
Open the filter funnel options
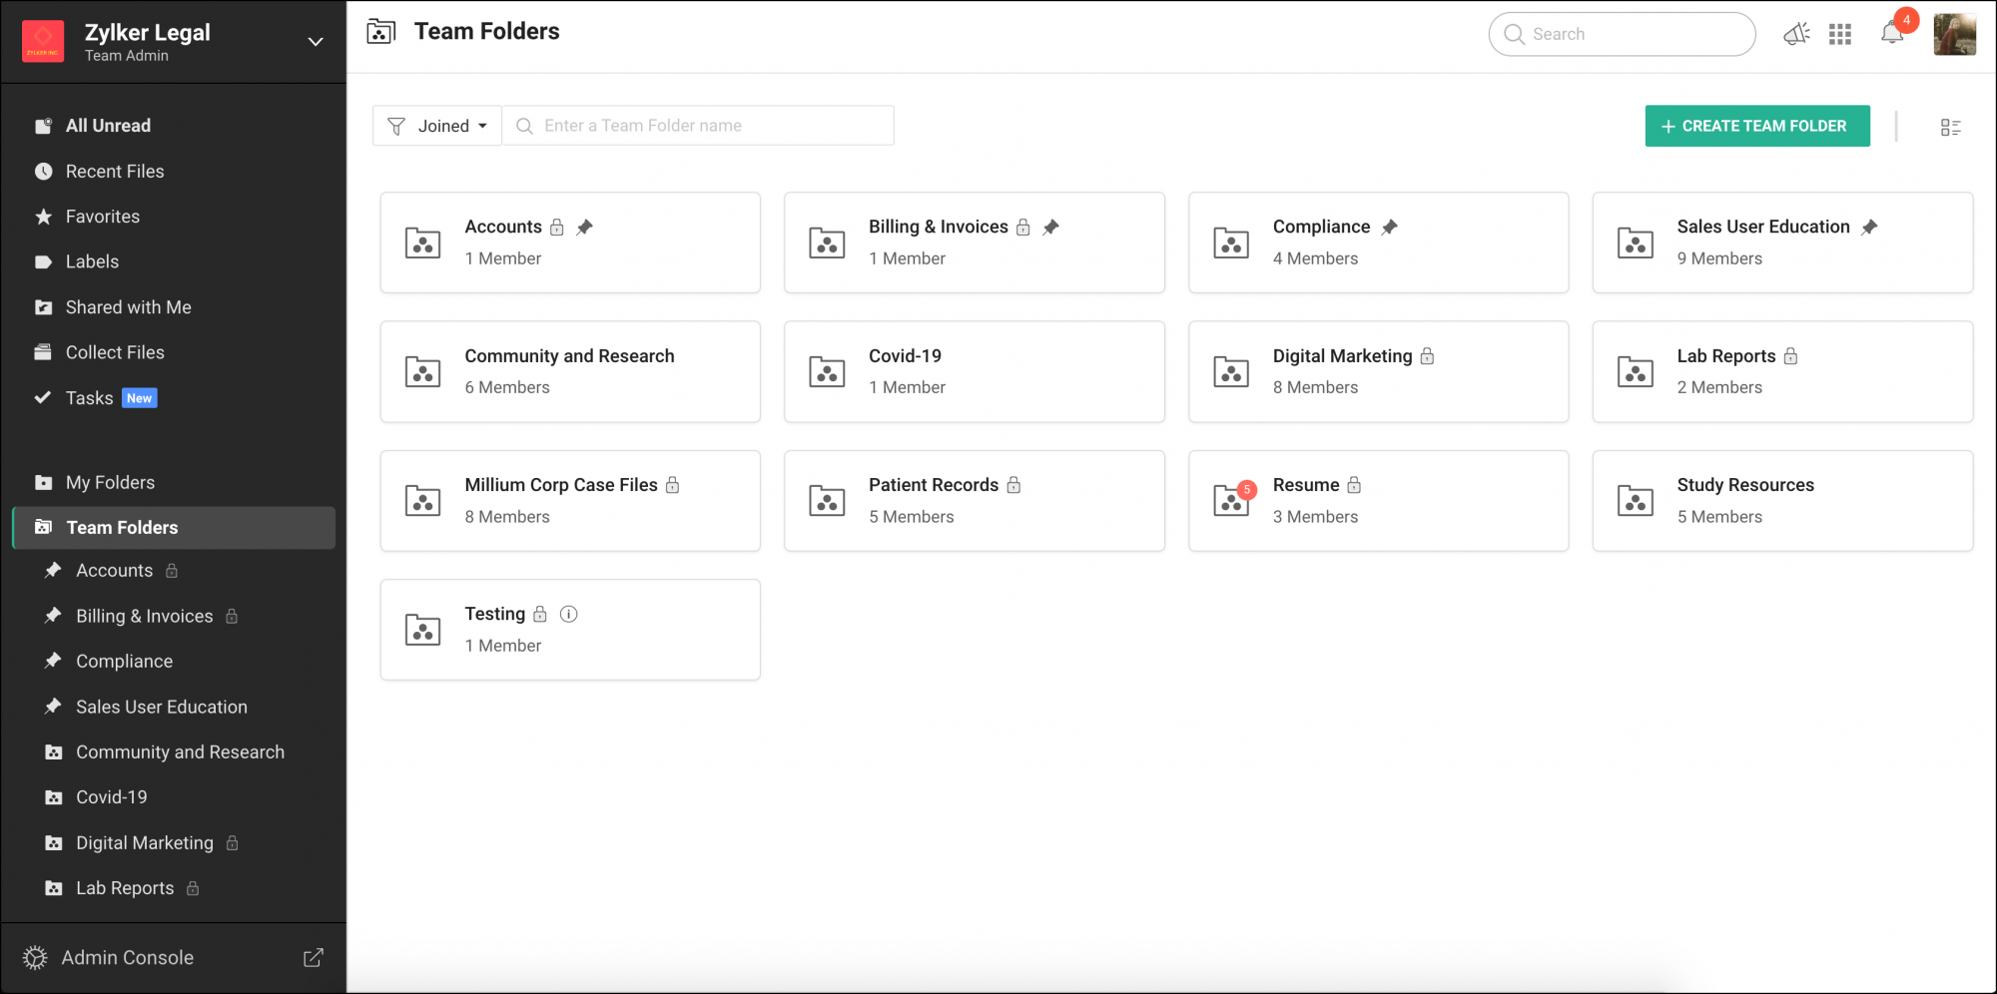coord(396,126)
